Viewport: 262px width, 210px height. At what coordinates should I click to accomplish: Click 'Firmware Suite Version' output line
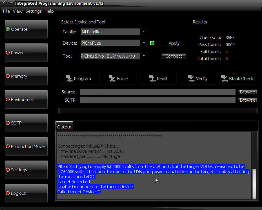click(x=90, y=151)
